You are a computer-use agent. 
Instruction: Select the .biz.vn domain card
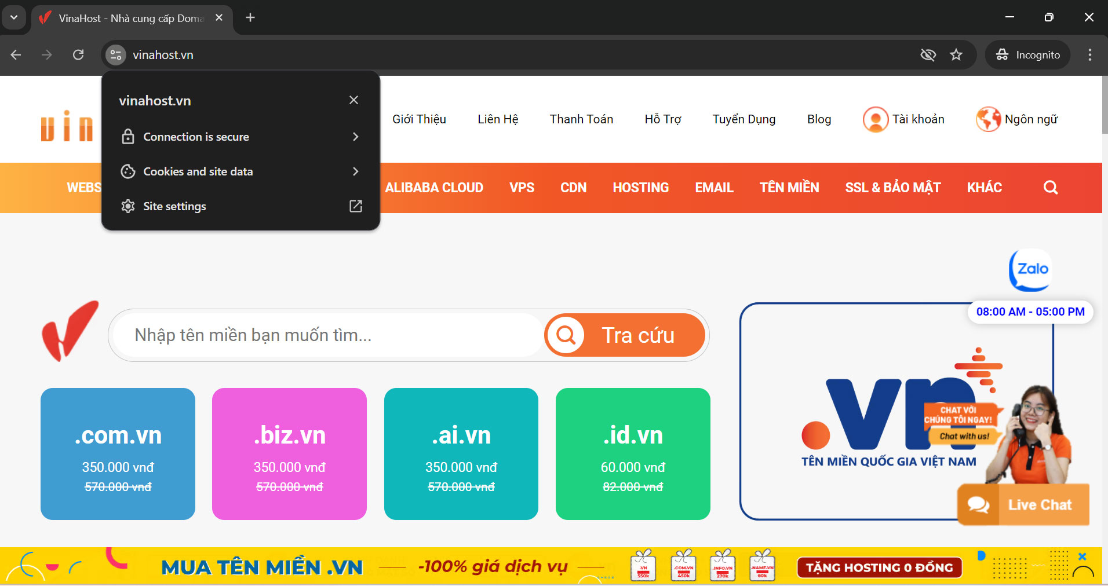coord(289,454)
